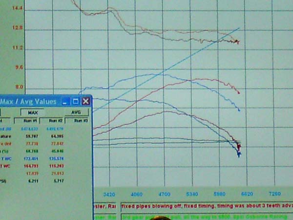Click the Run #2 PSI value 5.717
Viewport: 293px width, 220px height.
[57, 180]
